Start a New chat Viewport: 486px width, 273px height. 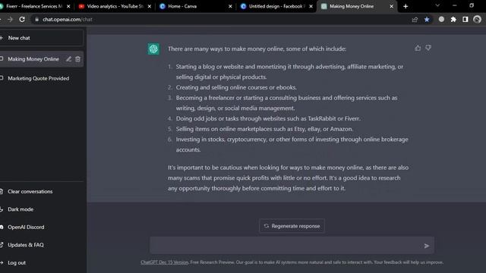[x=41, y=38]
